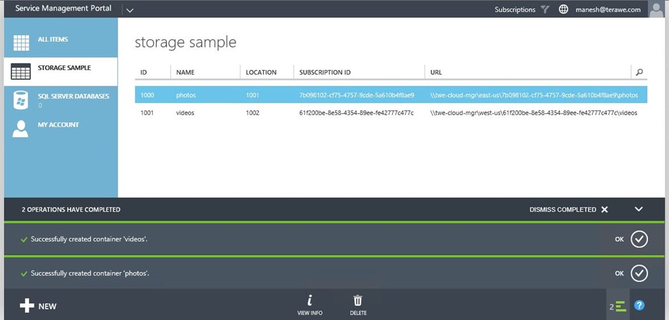
Task: Sort by the Name column header
Action: click(x=186, y=72)
